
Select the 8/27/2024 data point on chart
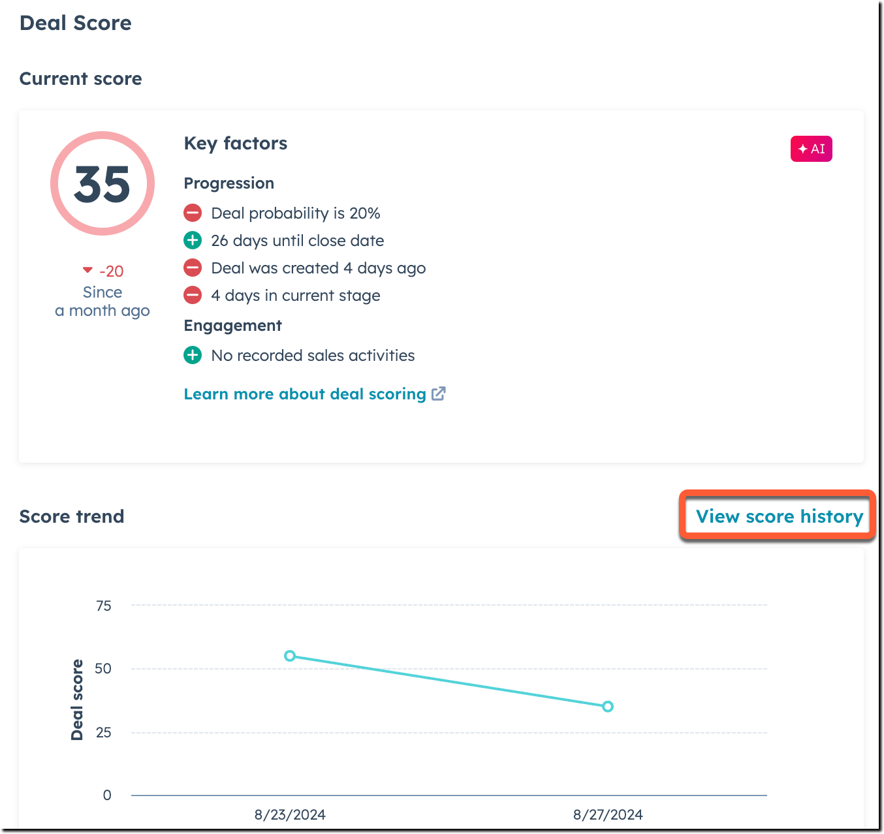tap(608, 706)
